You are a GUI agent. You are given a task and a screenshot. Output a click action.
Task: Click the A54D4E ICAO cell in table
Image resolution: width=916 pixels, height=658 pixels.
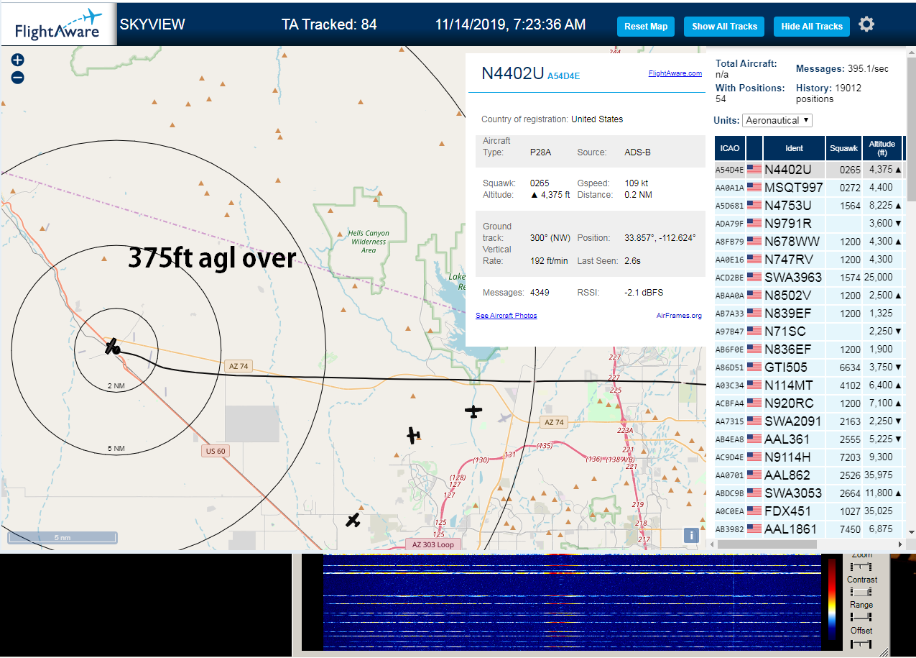[730, 170]
